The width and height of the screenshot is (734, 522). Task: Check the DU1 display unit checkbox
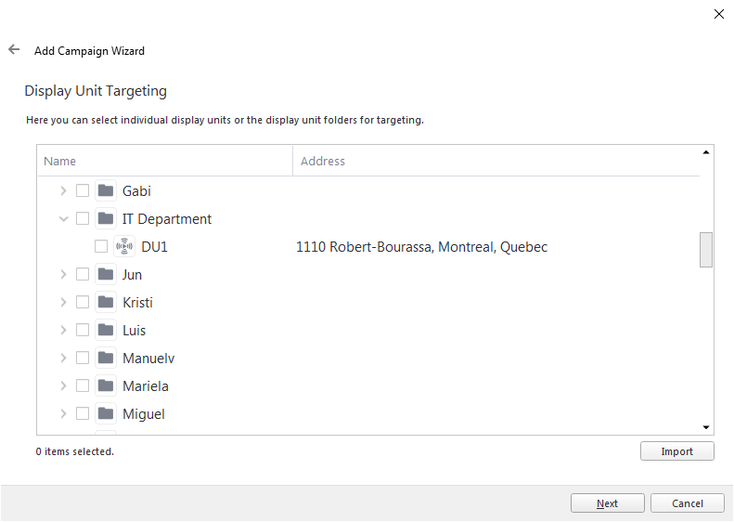(101, 246)
